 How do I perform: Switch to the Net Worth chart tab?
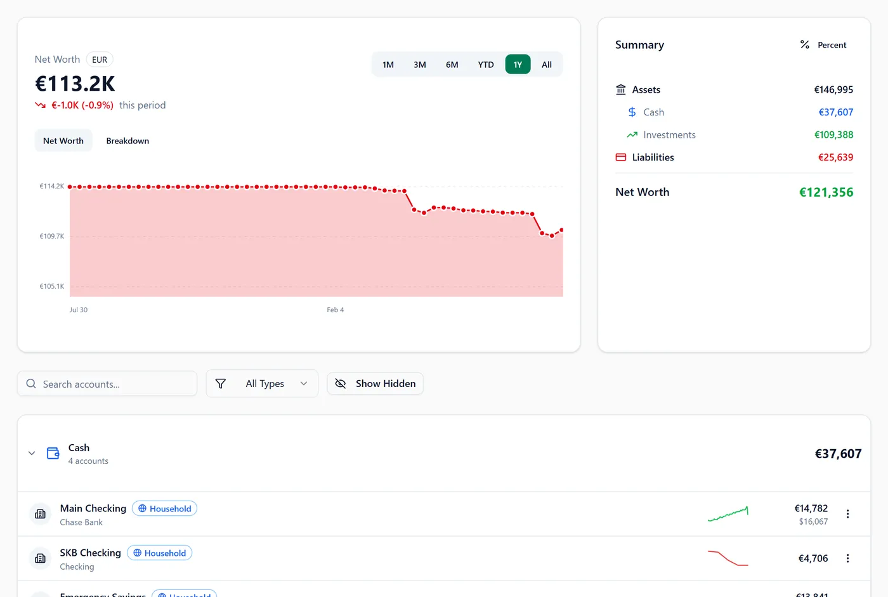(x=63, y=141)
